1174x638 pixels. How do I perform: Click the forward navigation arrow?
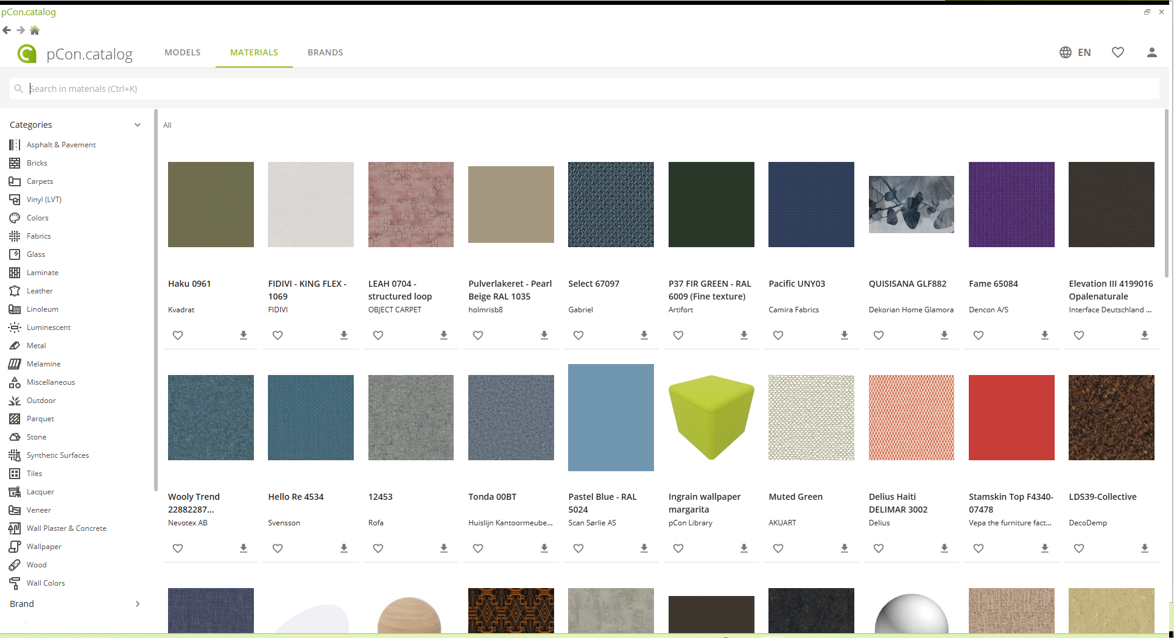coord(21,30)
